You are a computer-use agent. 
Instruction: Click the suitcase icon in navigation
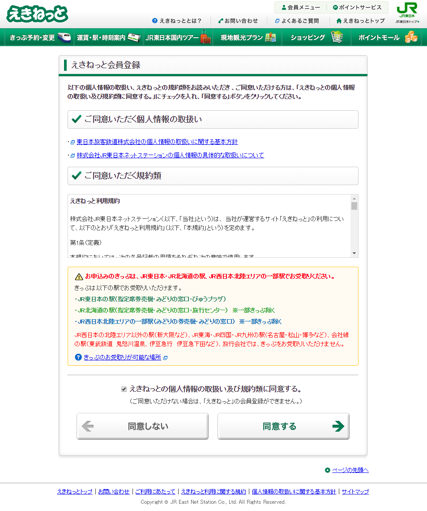click(205, 37)
